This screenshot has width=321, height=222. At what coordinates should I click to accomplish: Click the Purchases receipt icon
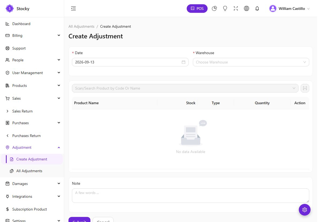coord(7,123)
